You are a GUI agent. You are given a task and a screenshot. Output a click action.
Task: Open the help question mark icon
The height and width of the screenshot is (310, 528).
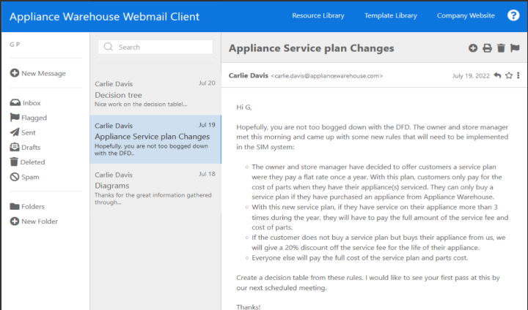click(x=513, y=15)
